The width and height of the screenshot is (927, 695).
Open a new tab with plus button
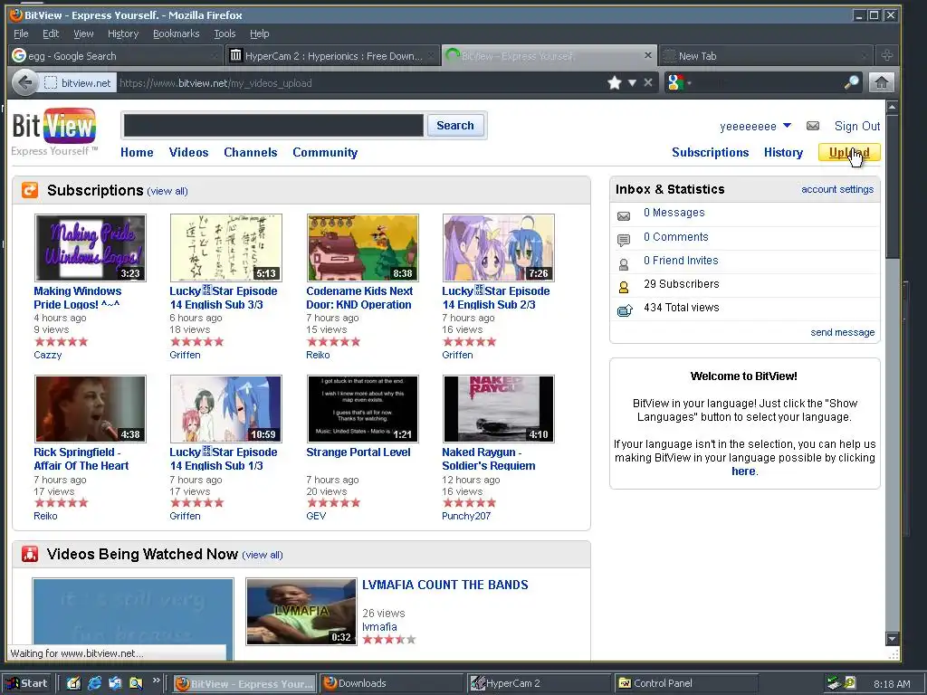tap(887, 55)
